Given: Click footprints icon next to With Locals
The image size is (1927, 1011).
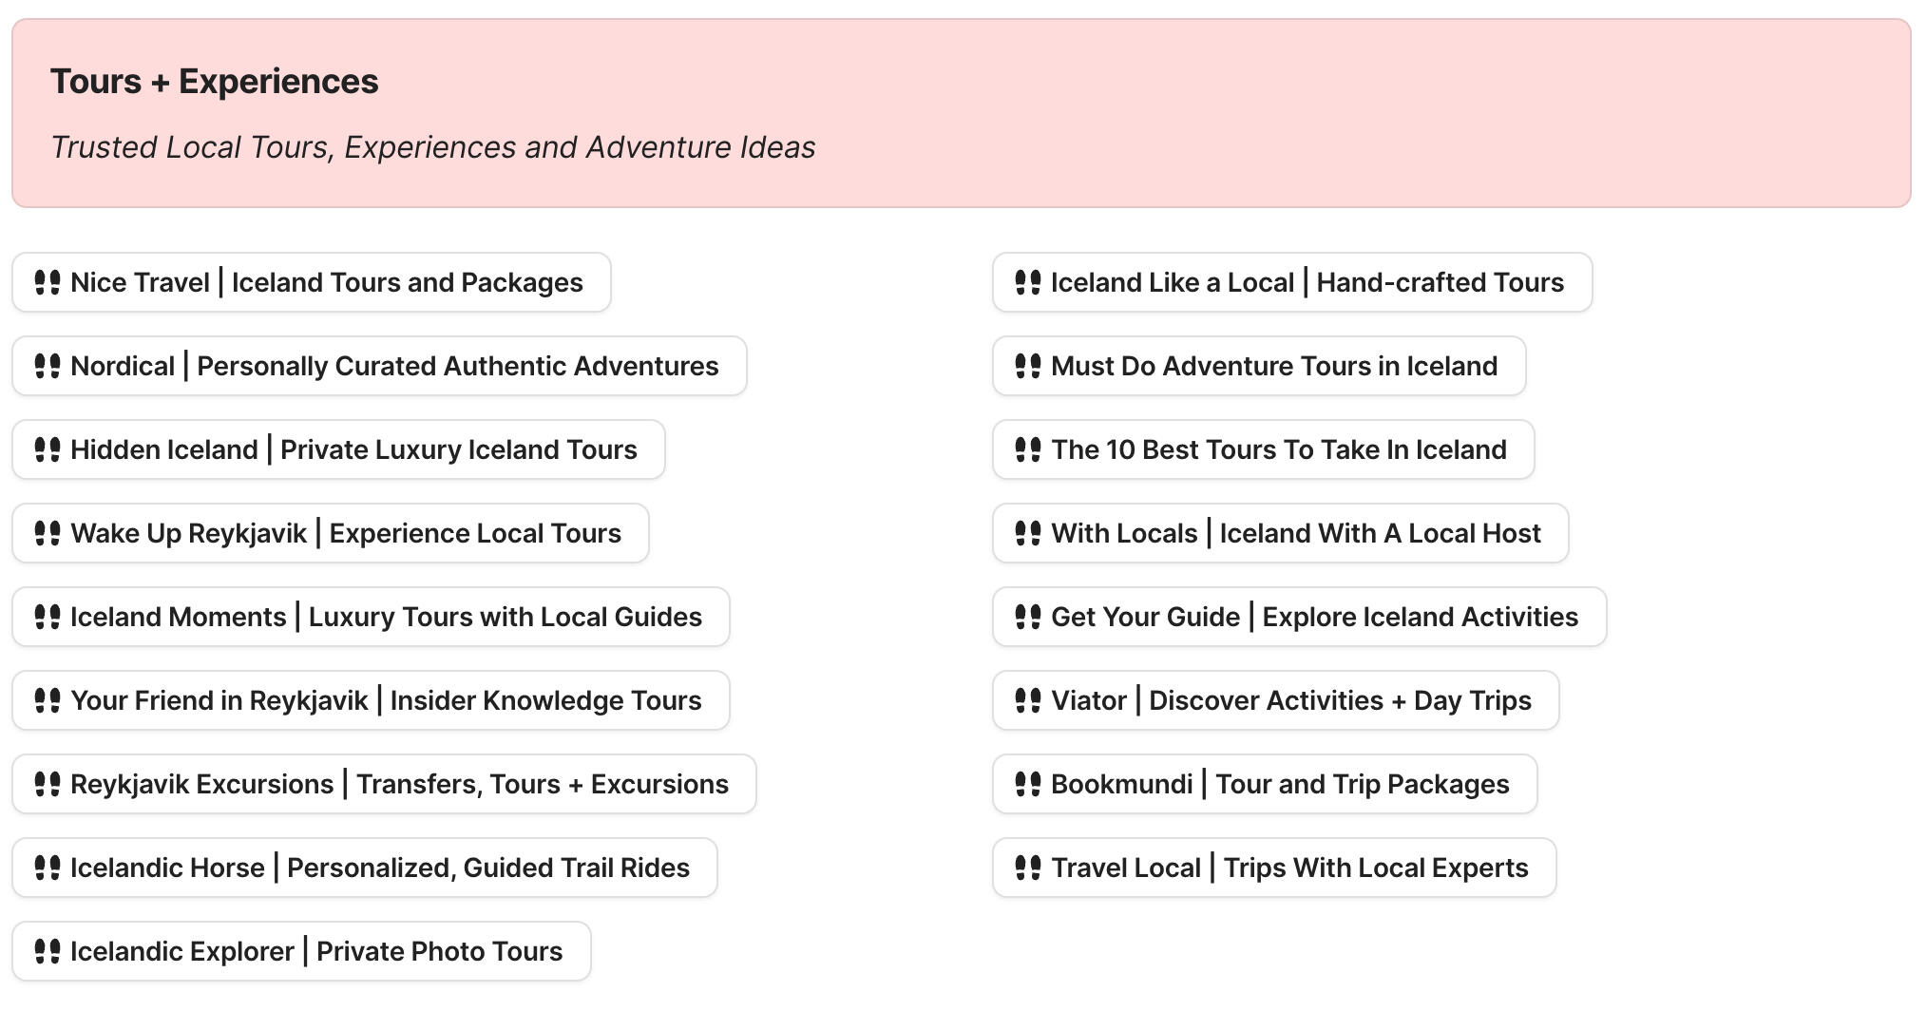Looking at the screenshot, I should (x=1028, y=533).
